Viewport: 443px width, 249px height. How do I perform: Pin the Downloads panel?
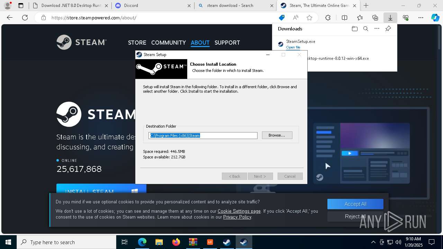[x=388, y=29]
